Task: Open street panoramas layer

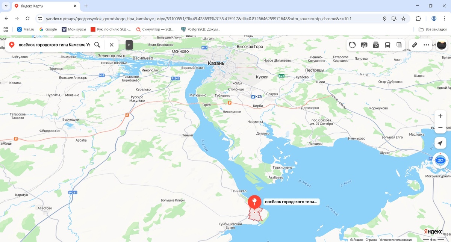Action: pyautogui.click(x=364, y=45)
